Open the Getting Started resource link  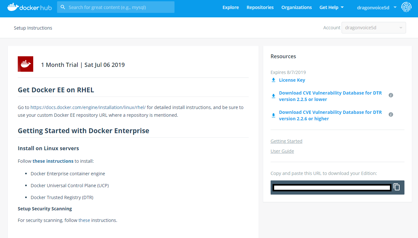[x=286, y=141]
